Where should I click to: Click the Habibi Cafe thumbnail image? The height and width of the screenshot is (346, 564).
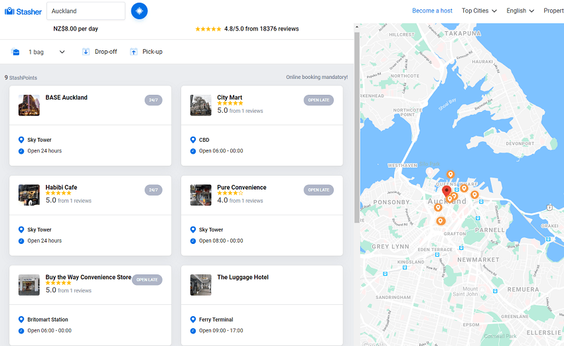tap(29, 195)
